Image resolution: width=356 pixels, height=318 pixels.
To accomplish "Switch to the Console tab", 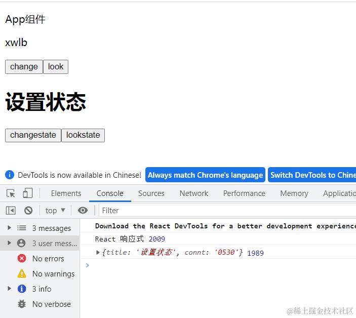I will pos(110,193).
